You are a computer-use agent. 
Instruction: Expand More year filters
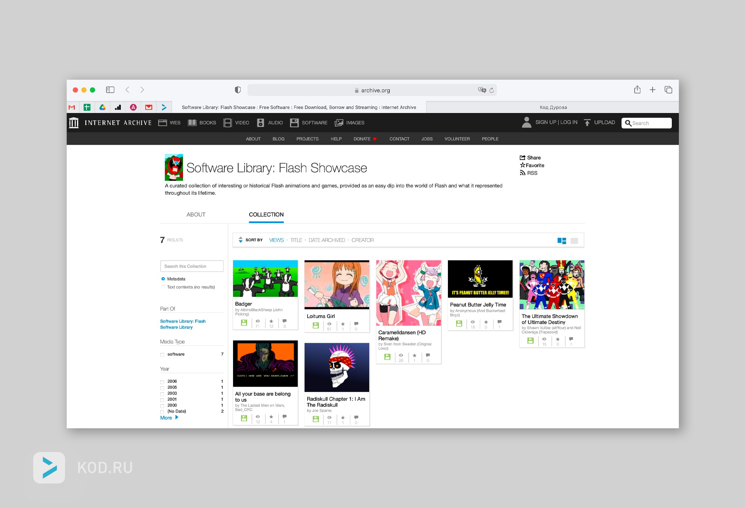pos(169,418)
